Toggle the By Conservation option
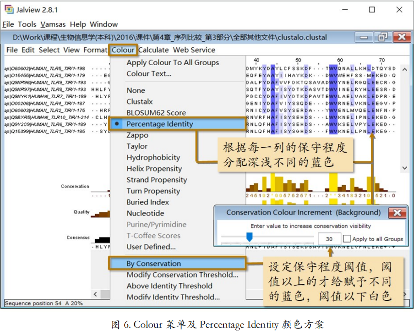414x332 pixels. [x=178, y=263]
